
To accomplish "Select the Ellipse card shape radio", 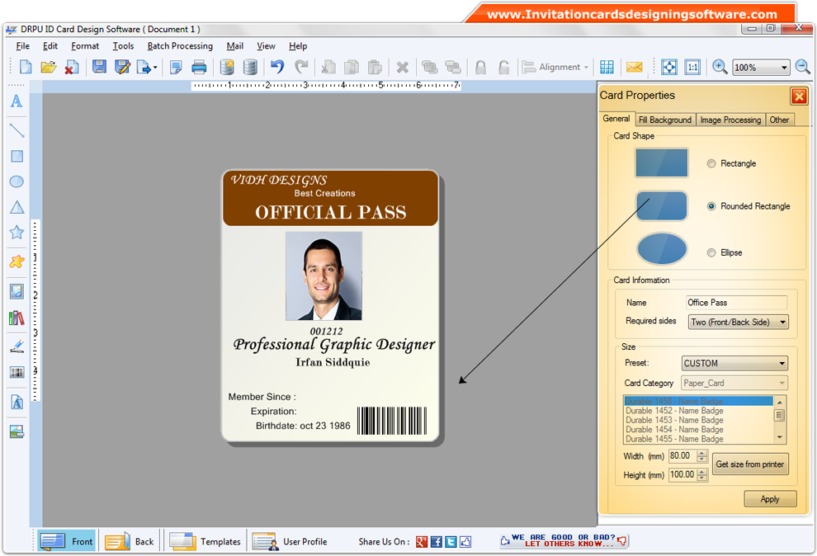I will 711,252.
